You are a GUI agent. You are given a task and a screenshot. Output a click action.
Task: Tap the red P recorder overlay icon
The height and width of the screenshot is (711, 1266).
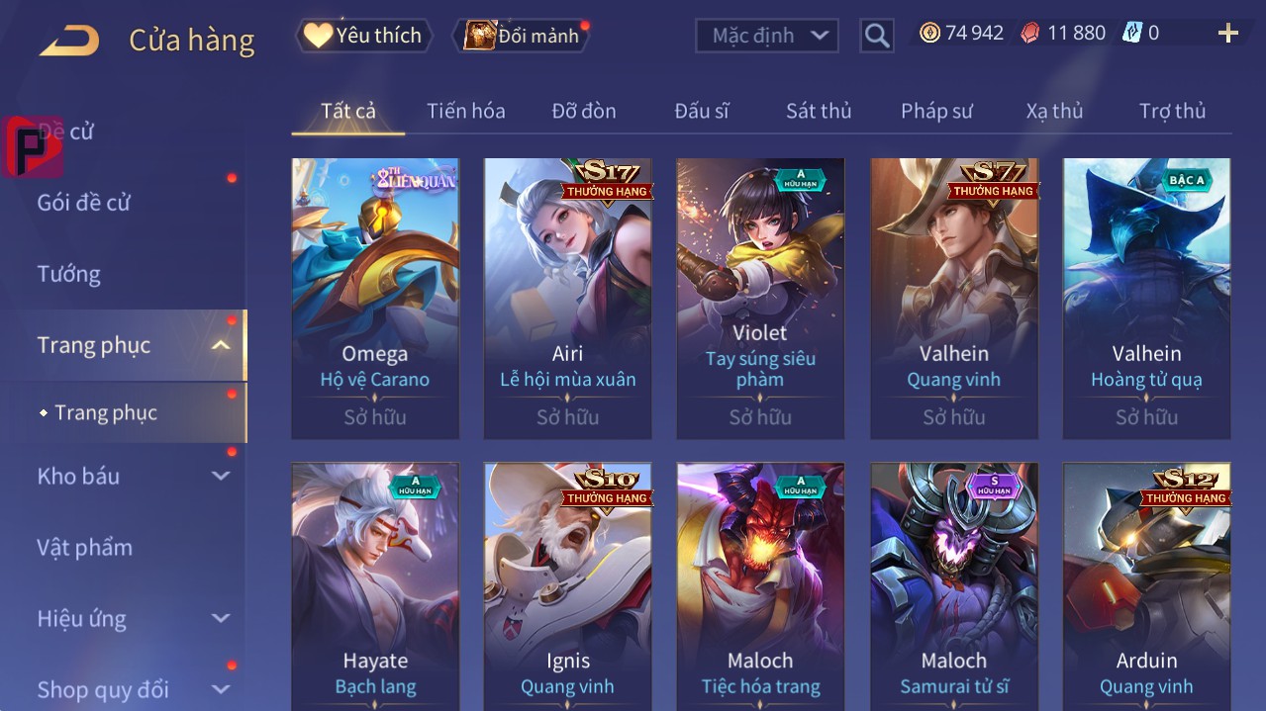coord(33,146)
